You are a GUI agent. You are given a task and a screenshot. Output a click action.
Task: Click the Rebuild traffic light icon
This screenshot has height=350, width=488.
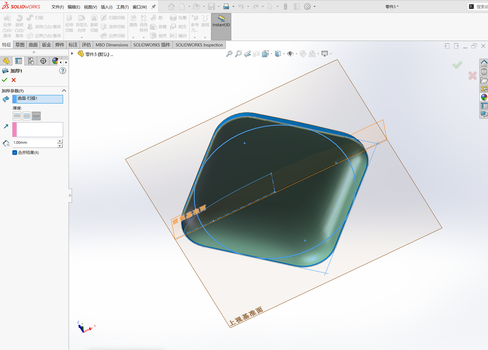pos(285,7)
